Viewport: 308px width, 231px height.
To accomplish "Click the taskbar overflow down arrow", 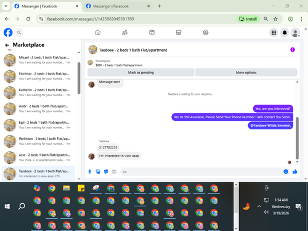I will click(236, 229).
